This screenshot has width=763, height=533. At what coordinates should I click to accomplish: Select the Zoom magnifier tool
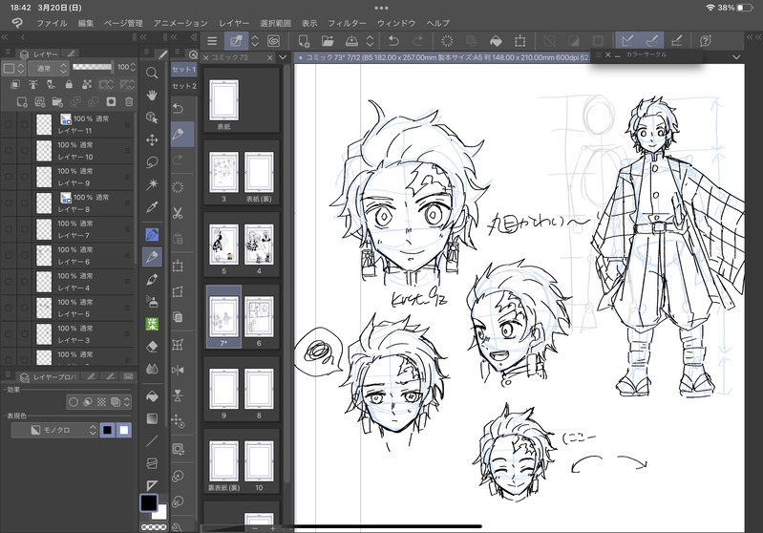[152, 73]
